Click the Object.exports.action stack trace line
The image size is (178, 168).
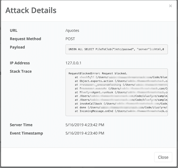pyautogui.click(x=121, y=81)
